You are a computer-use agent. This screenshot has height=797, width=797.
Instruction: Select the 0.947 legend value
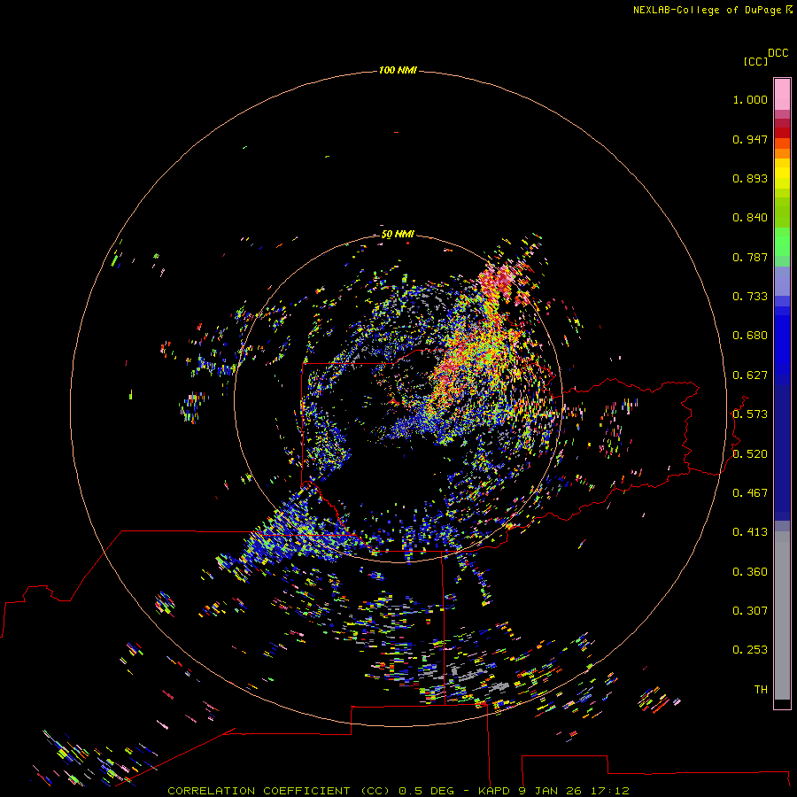pyautogui.click(x=750, y=139)
